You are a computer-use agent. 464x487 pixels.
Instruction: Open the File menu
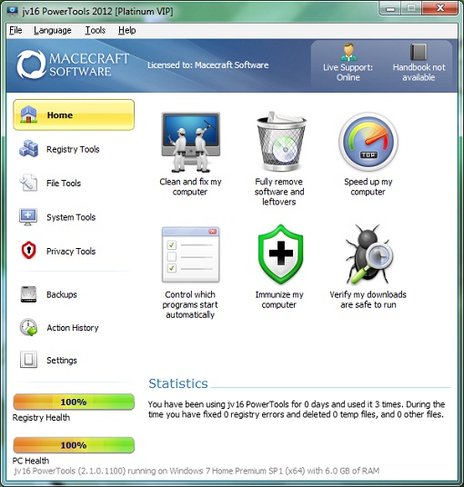pos(15,30)
